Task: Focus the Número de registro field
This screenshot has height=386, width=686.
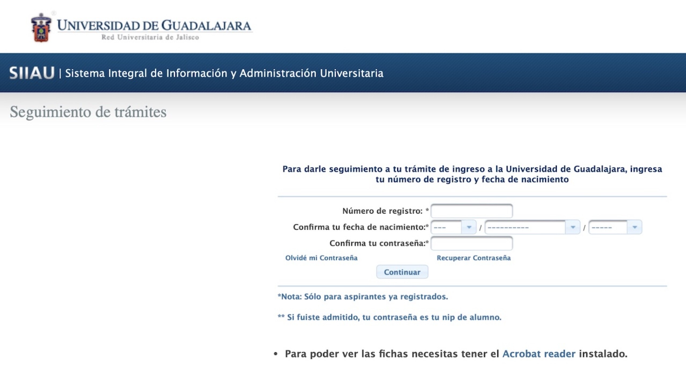Action: coord(471,211)
